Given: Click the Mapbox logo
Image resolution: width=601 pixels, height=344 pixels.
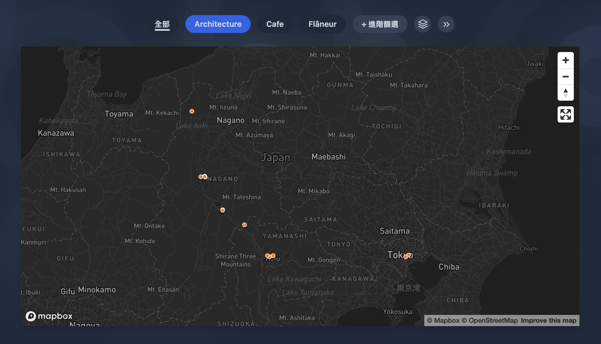Looking at the screenshot, I should click(x=49, y=316).
